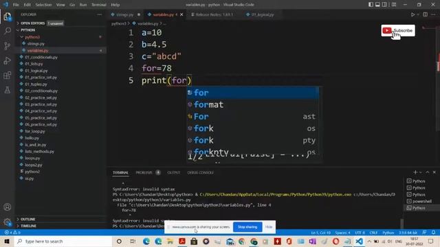Switch to the Debug Console tab

200,172
